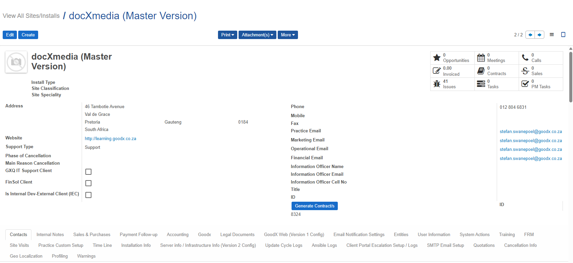573x263 pixels.
Task: Open the Training tab
Action: coord(507,235)
